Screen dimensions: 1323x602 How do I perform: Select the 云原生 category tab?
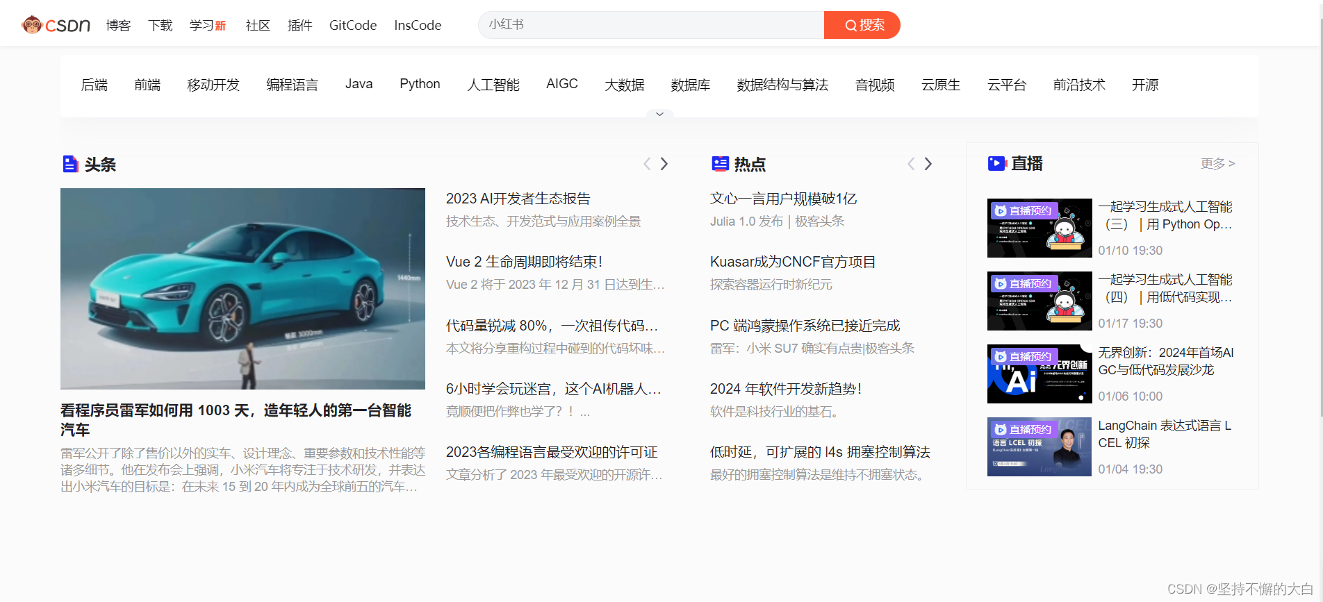[x=941, y=85]
